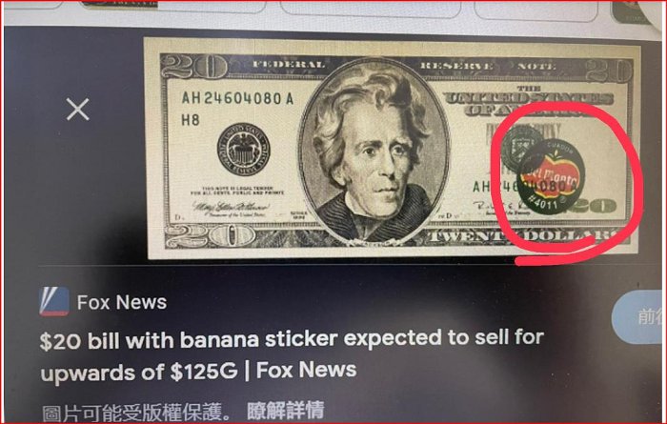Close the image preview with the X

point(78,110)
